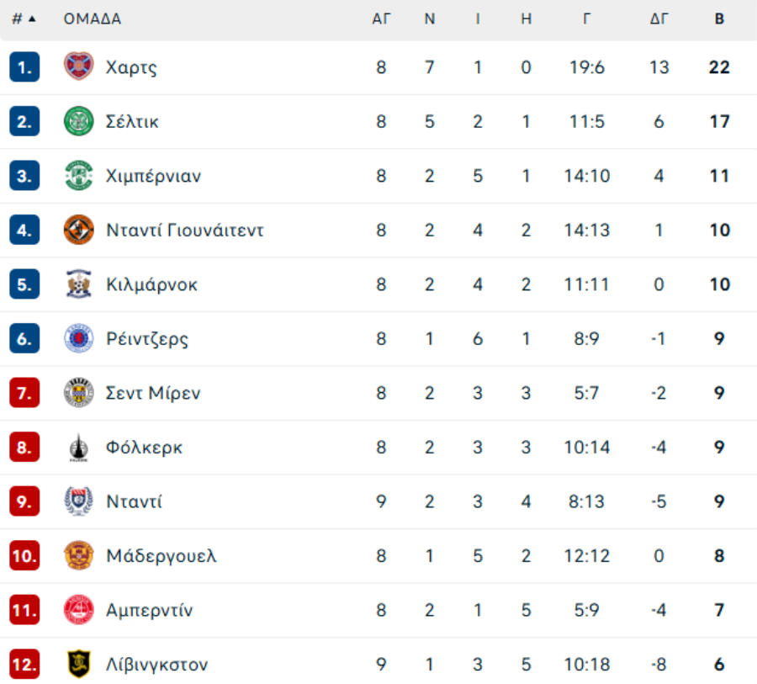The width and height of the screenshot is (757, 684).
Task: Click the Aberdeen (Αμπερντίν) club crest
Action: (x=78, y=610)
